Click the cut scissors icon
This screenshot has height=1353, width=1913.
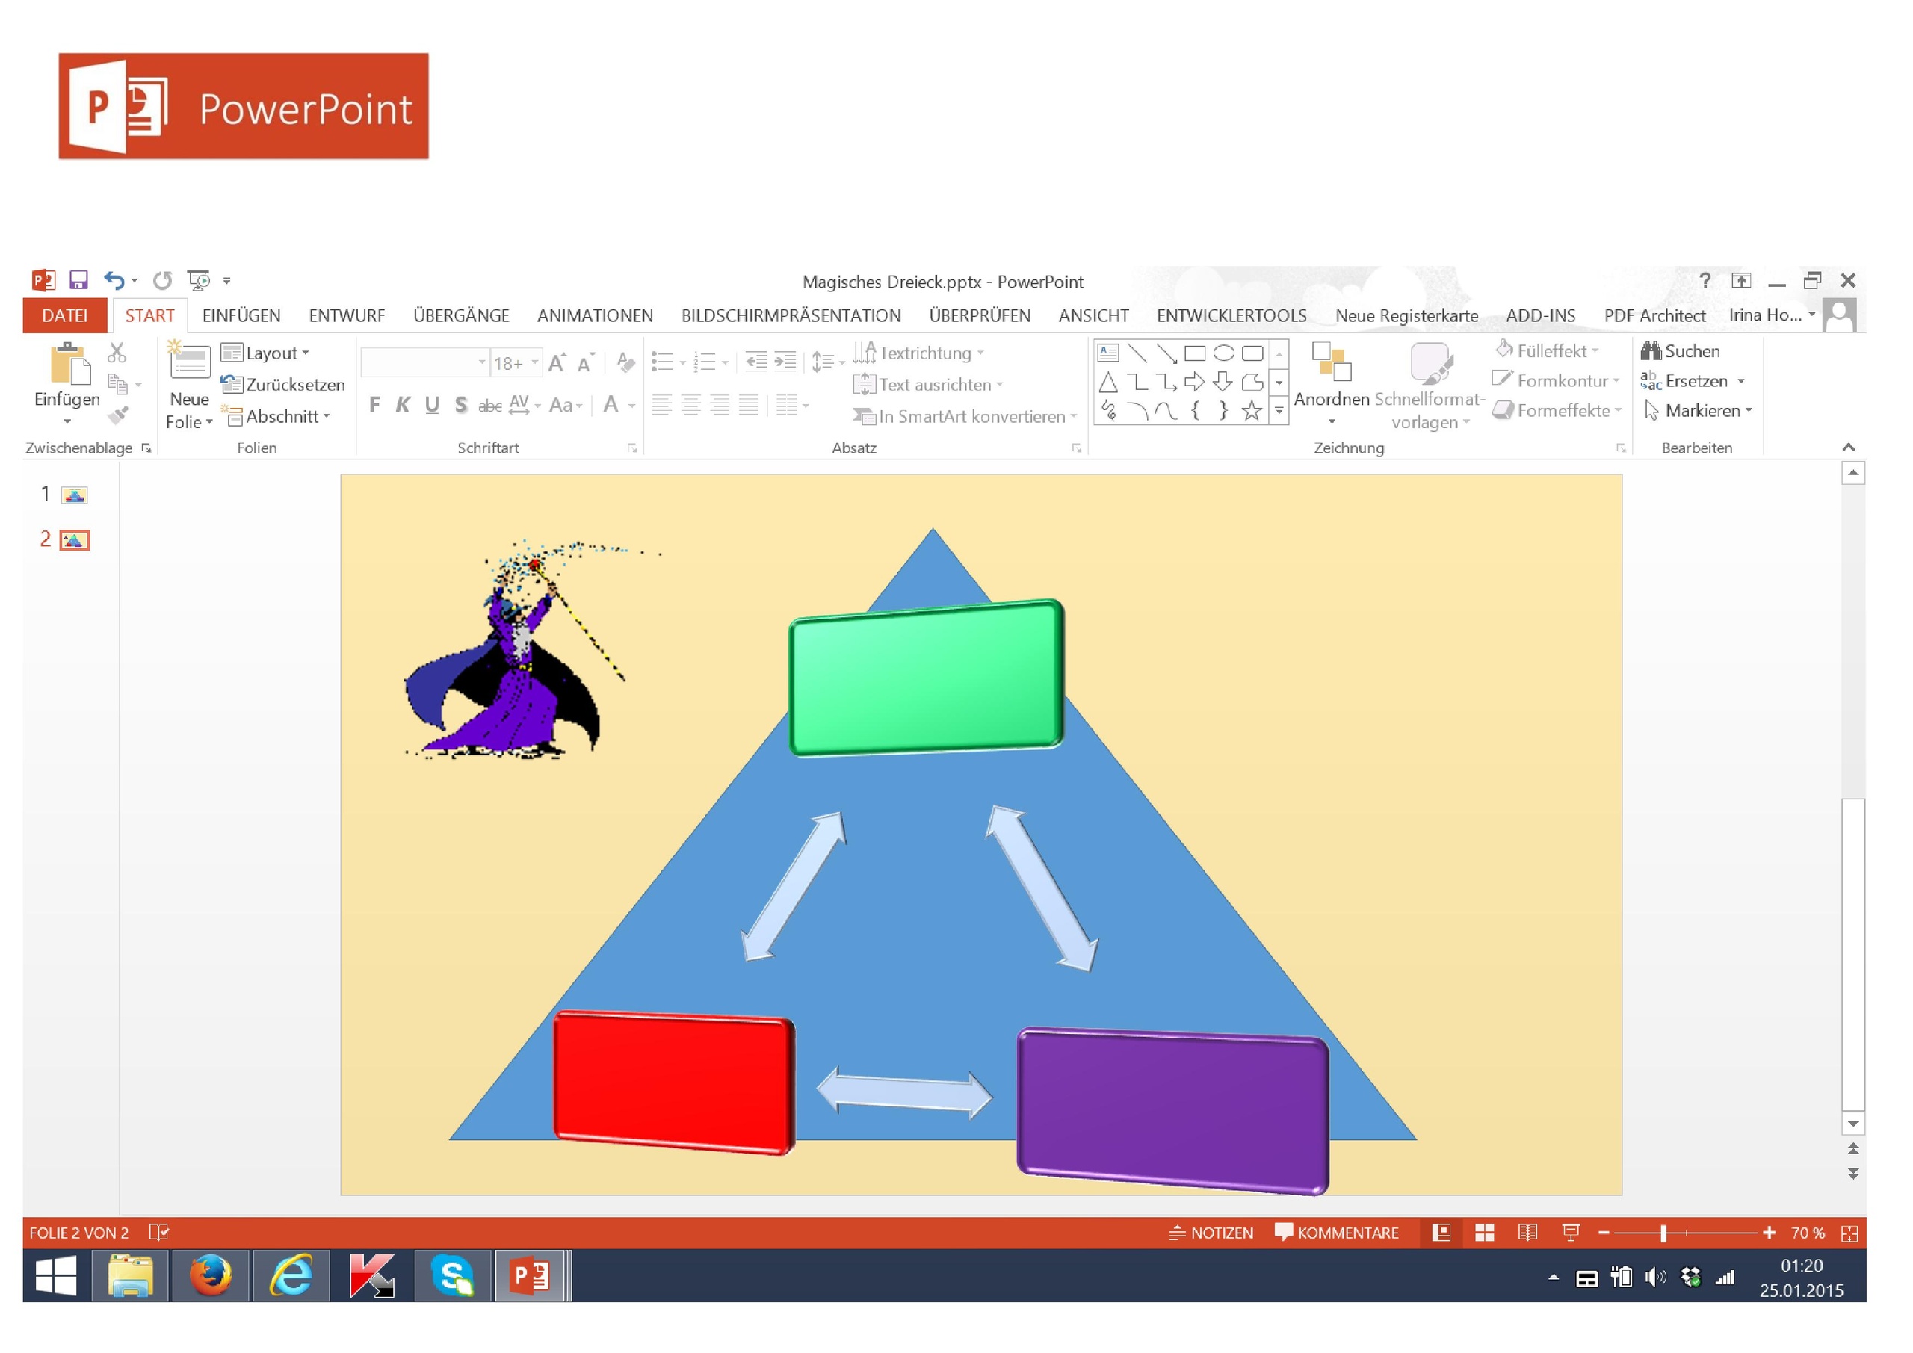(117, 353)
